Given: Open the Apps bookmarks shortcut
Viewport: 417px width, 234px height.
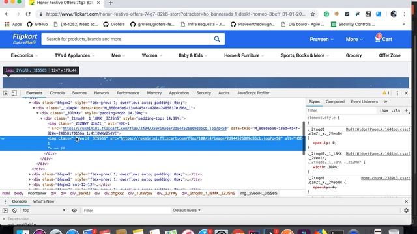Looking at the screenshot, I should coord(13,25).
